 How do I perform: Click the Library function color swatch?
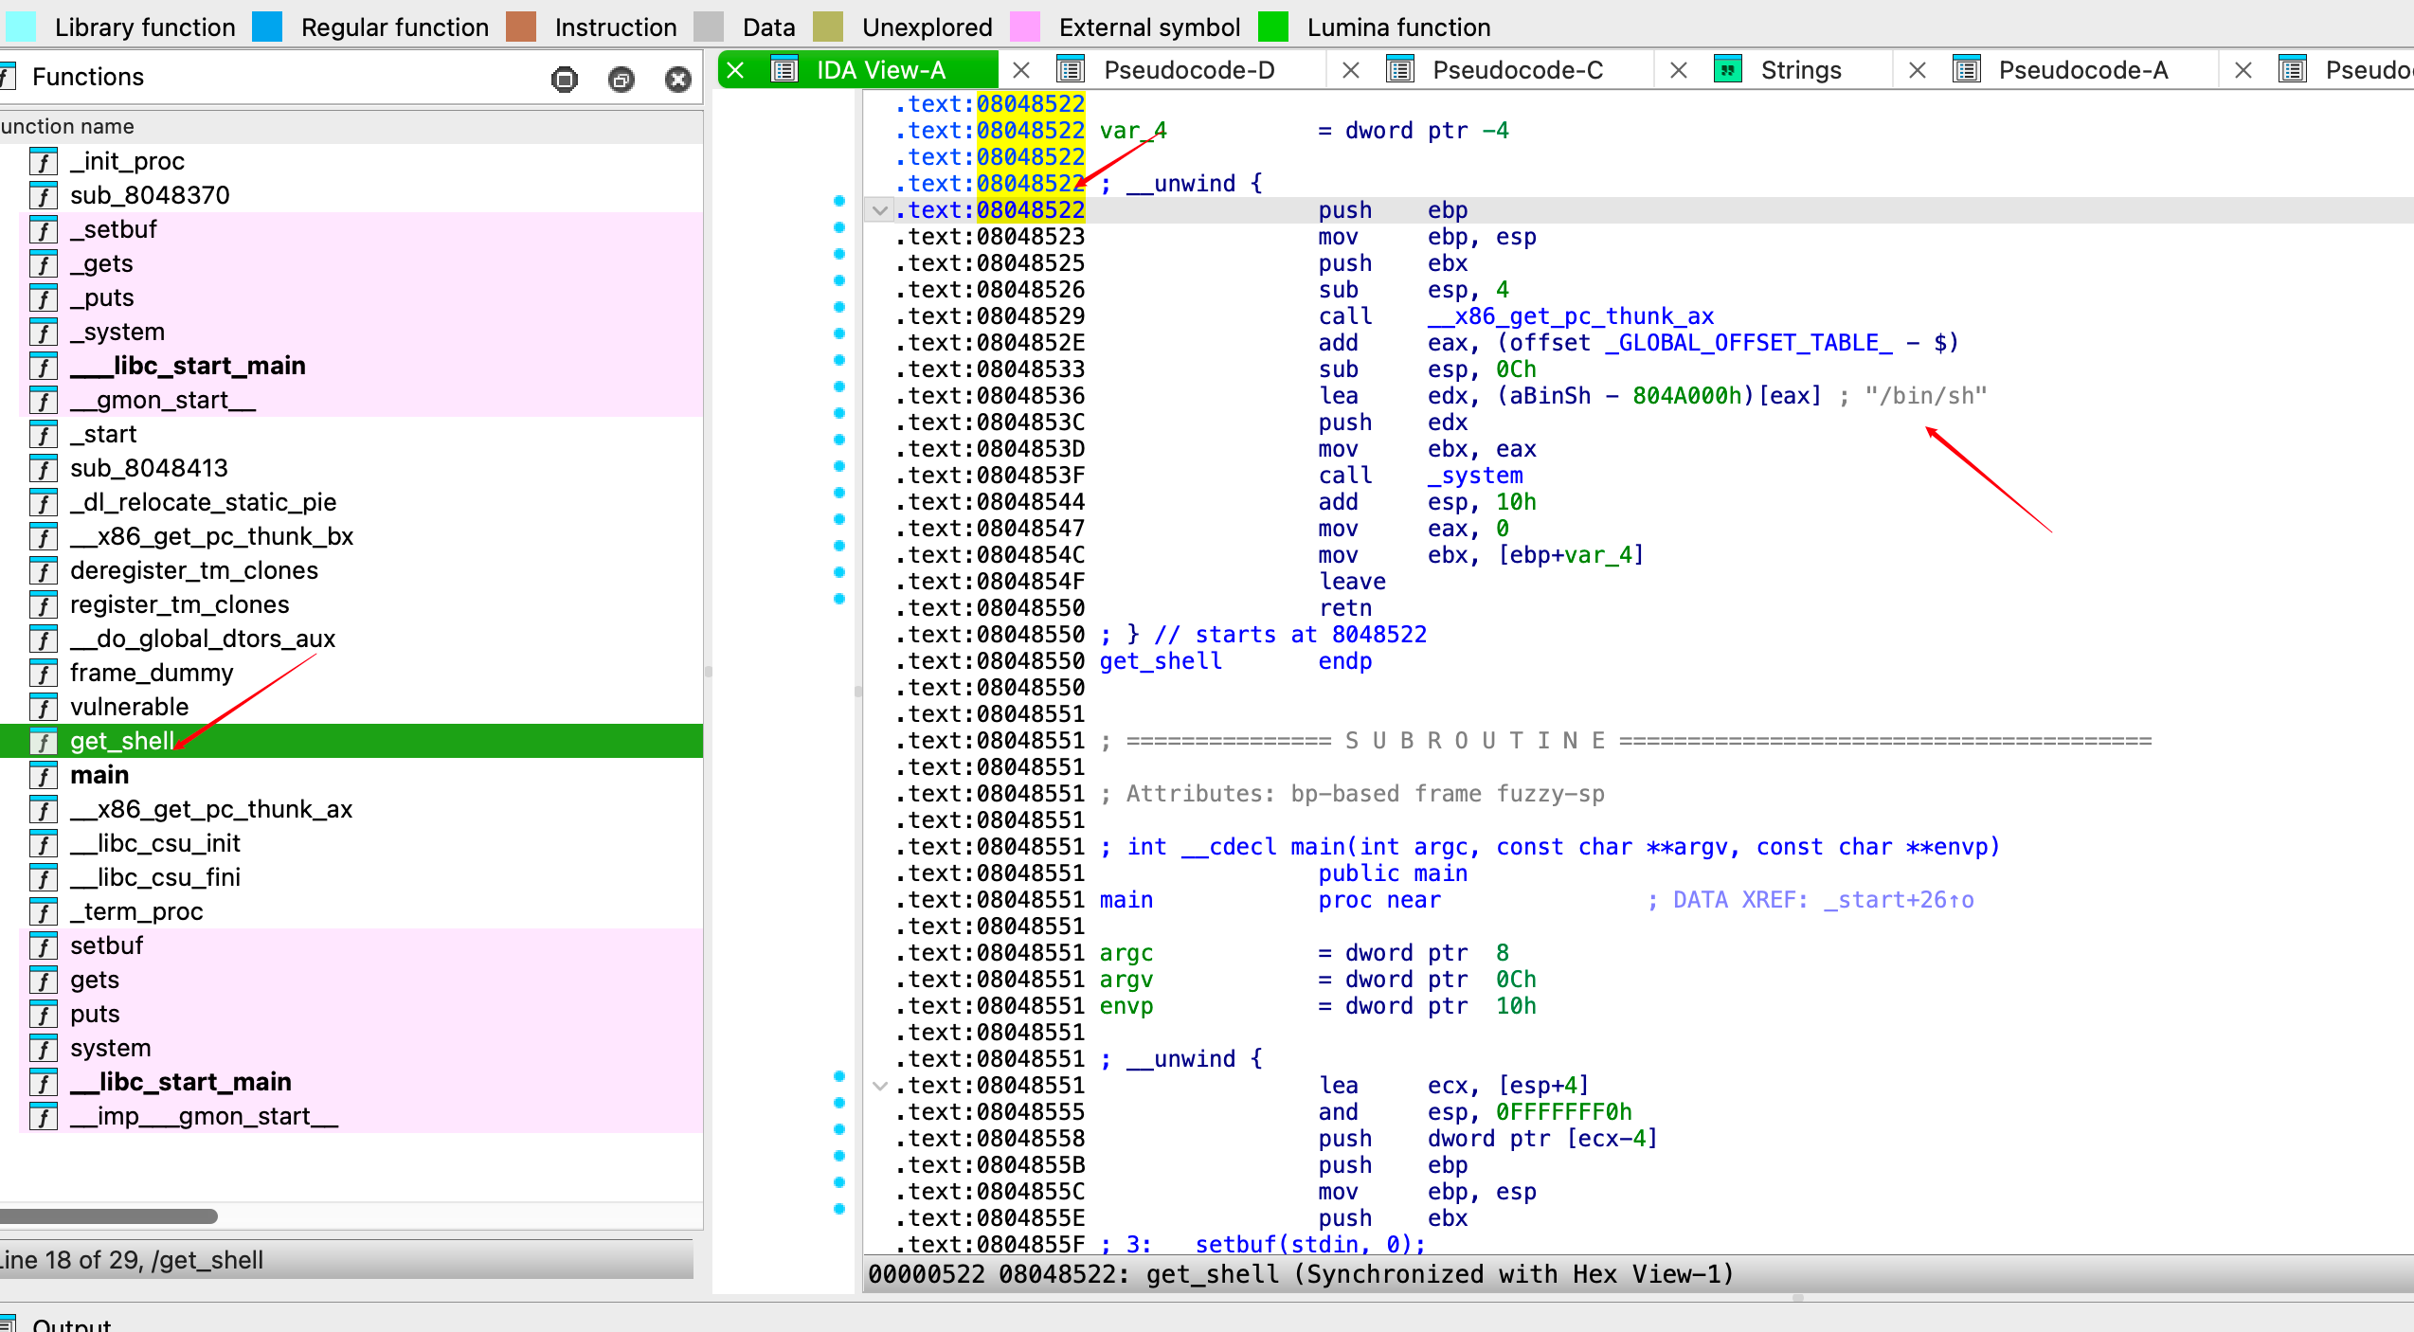click(21, 27)
